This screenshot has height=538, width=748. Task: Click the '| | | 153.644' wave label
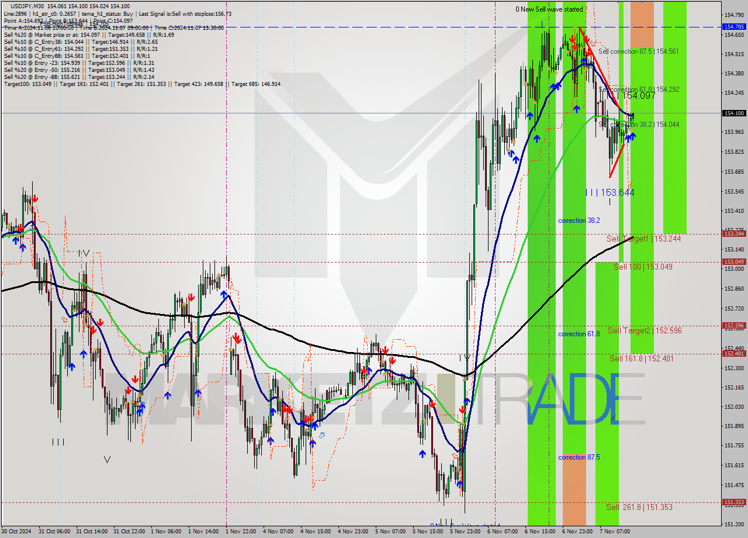(610, 192)
